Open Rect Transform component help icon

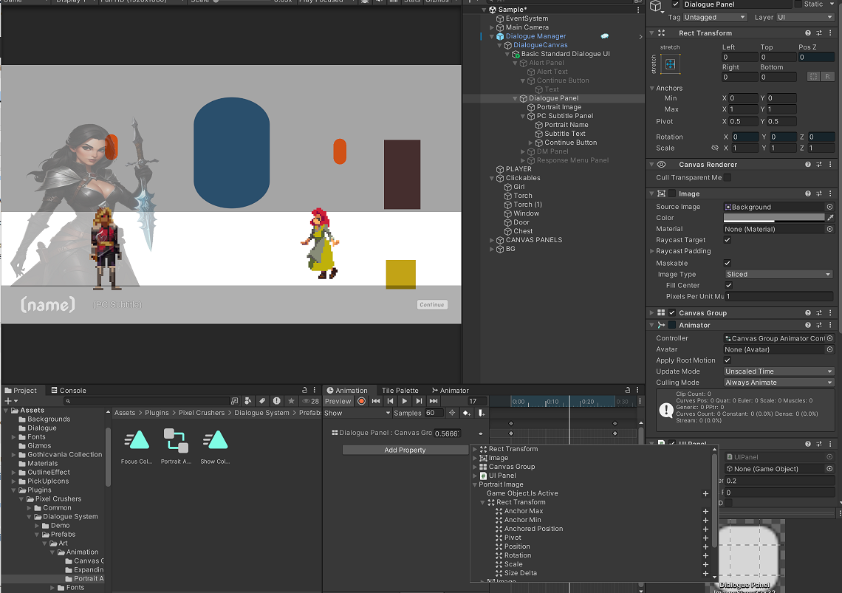(x=807, y=33)
